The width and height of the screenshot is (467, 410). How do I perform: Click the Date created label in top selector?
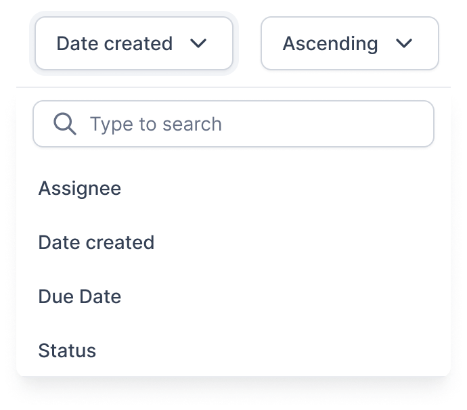114,43
